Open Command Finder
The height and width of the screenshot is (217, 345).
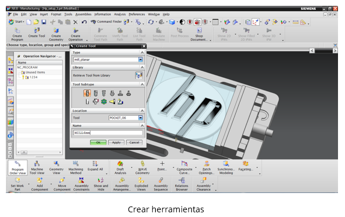tap(106, 22)
